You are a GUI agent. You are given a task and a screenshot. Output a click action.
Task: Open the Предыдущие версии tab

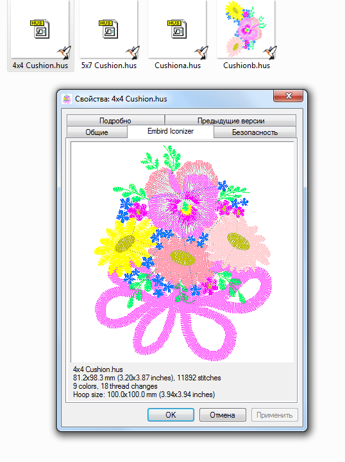pyautogui.click(x=231, y=121)
